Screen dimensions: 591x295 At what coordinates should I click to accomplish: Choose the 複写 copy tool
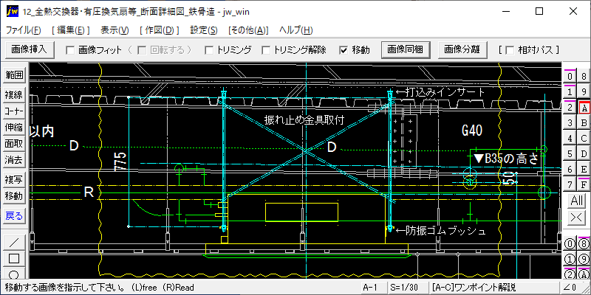14,180
